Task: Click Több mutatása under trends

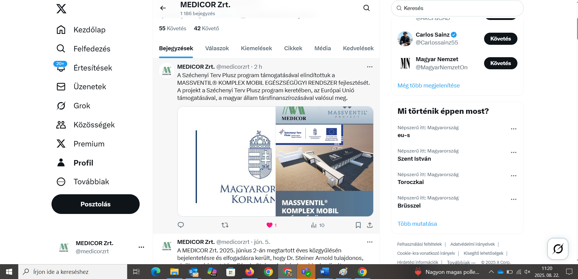Action: (x=417, y=224)
